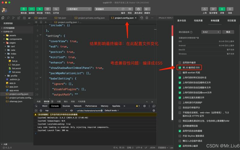Open the Docker whale icon in activity bar
This screenshot has width=240, height=150.
(x=29, y=18)
